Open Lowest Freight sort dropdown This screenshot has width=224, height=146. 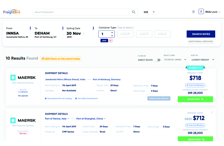click(202, 60)
